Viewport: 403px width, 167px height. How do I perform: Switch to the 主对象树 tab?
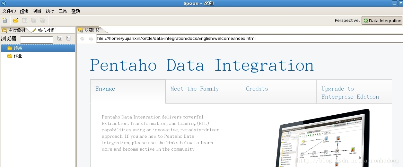click(x=14, y=30)
